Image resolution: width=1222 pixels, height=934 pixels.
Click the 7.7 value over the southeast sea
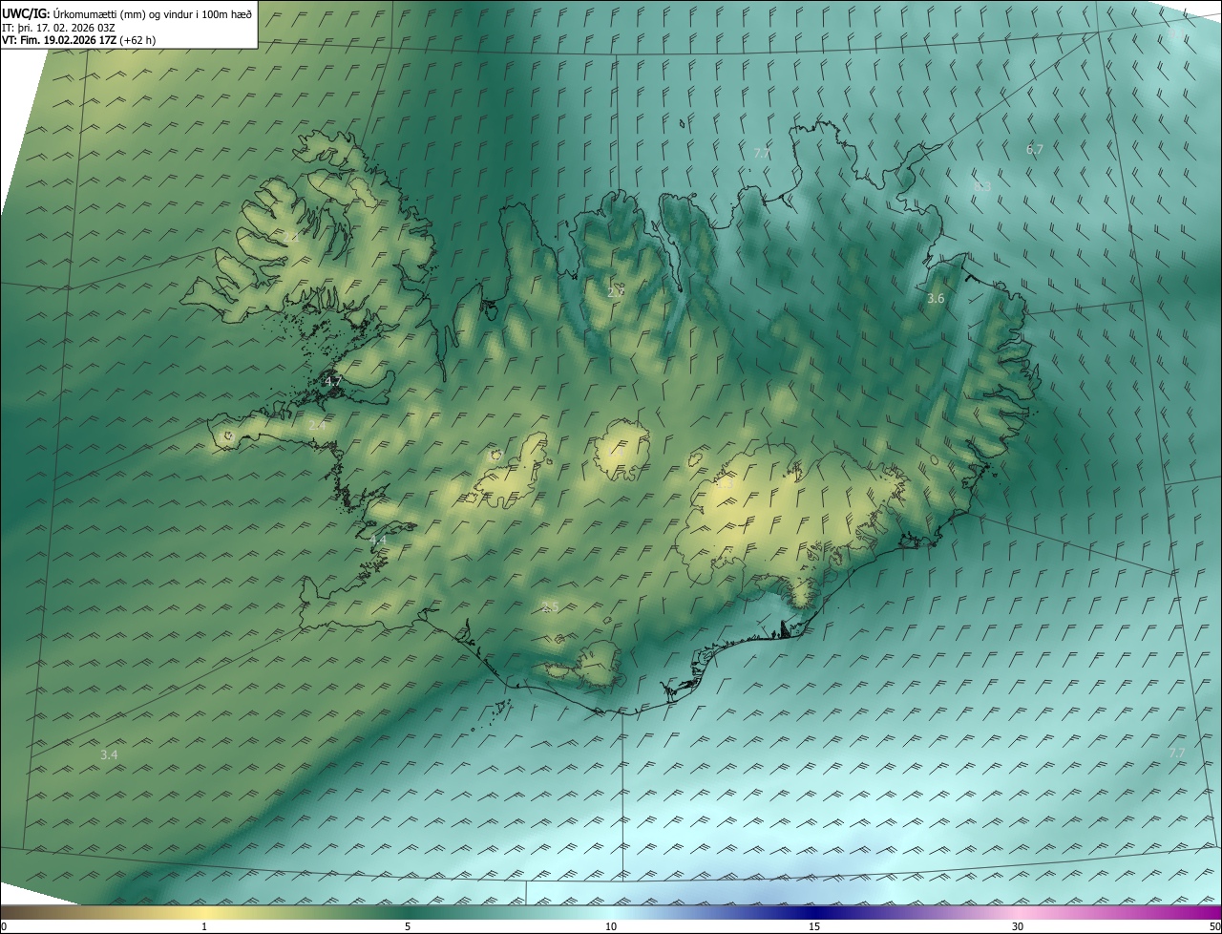click(1176, 753)
